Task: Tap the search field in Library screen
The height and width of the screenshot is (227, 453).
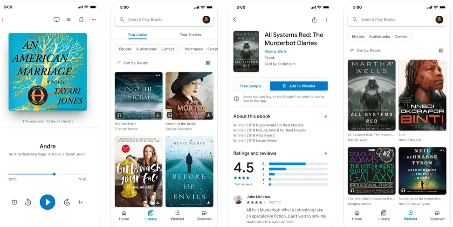Action: [x=164, y=19]
